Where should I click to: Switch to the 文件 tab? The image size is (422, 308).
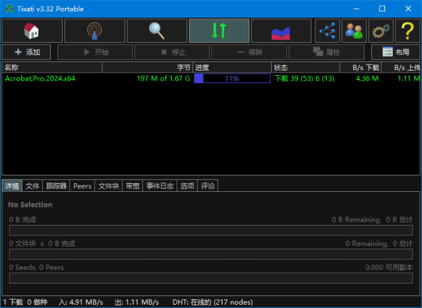coord(32,186)
